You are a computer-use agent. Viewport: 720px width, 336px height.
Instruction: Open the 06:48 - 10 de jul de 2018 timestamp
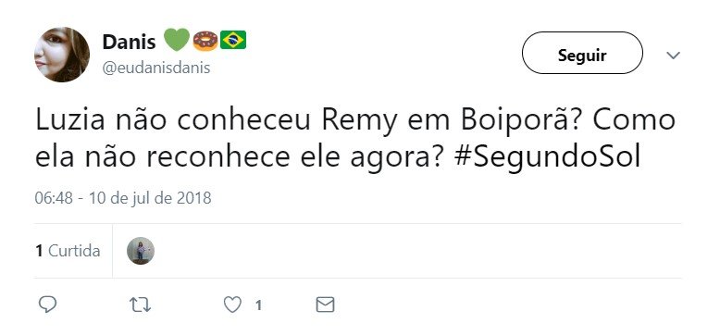(x=123, y=198)
